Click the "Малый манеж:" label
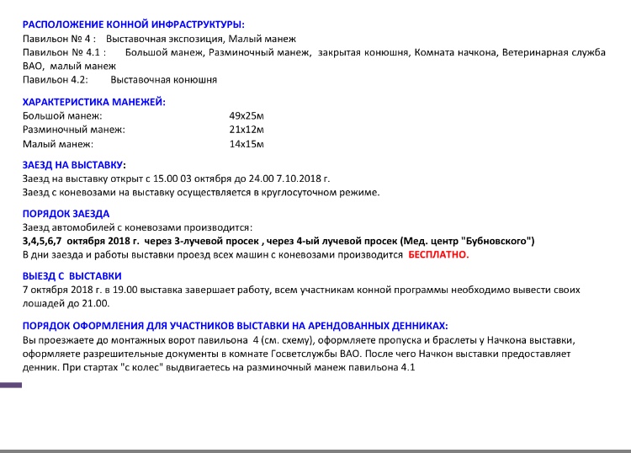This screenshot has width=631, height=453. click(57, 144)
